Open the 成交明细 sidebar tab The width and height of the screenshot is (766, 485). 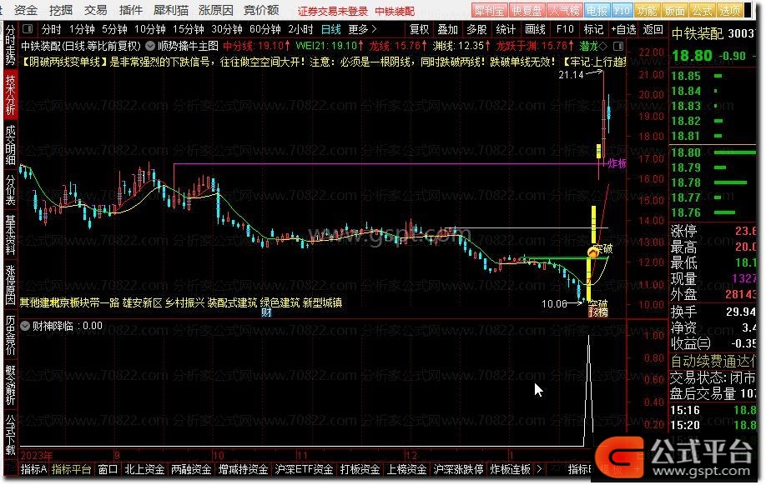(10, 145)
